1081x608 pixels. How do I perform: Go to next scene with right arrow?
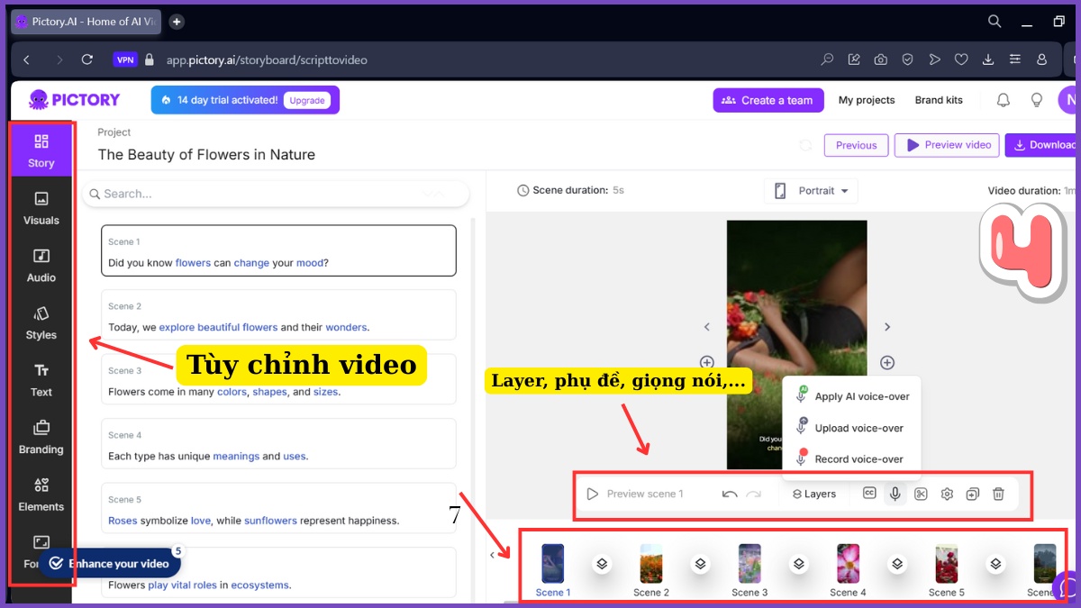(887, 327)
